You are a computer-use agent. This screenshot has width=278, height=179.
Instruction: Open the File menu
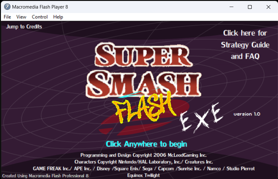coord(7,17)
